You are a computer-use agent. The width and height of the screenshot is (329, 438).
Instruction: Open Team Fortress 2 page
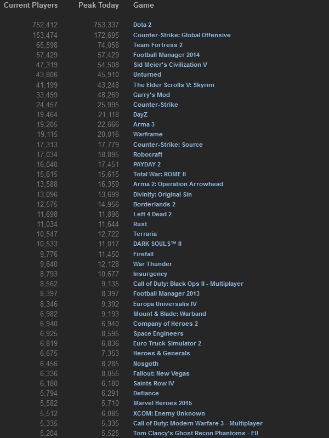[158, 45]
